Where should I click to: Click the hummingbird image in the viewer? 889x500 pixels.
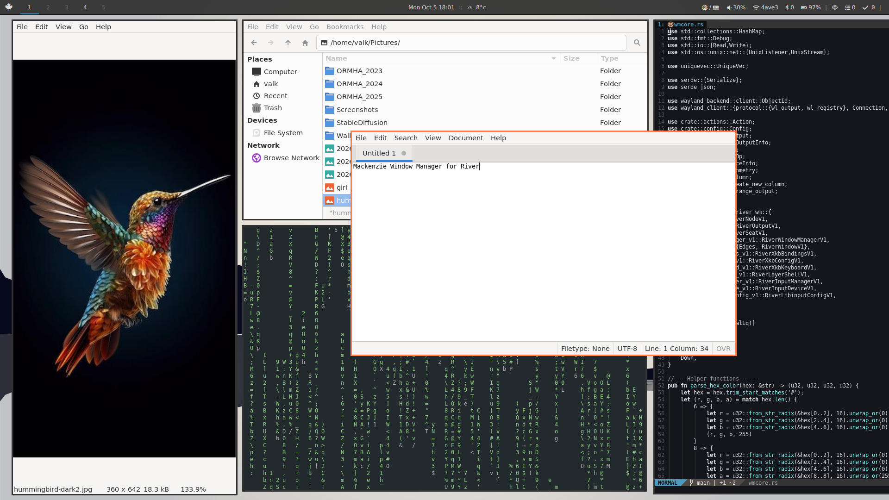point(124,258)
